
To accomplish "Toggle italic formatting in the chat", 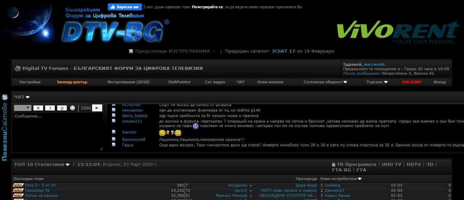I will click(x=50, y=108).
